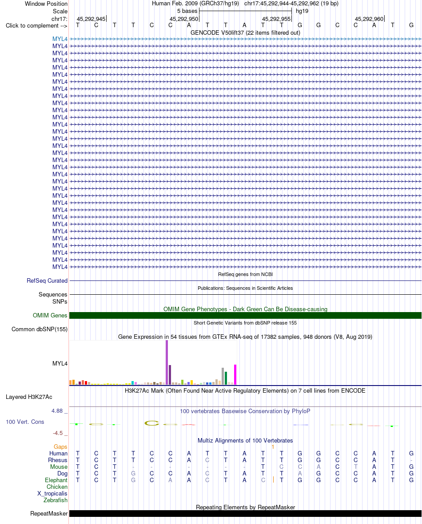
Task: Click the Sequences track label
Action: click(x=53, y=294)
